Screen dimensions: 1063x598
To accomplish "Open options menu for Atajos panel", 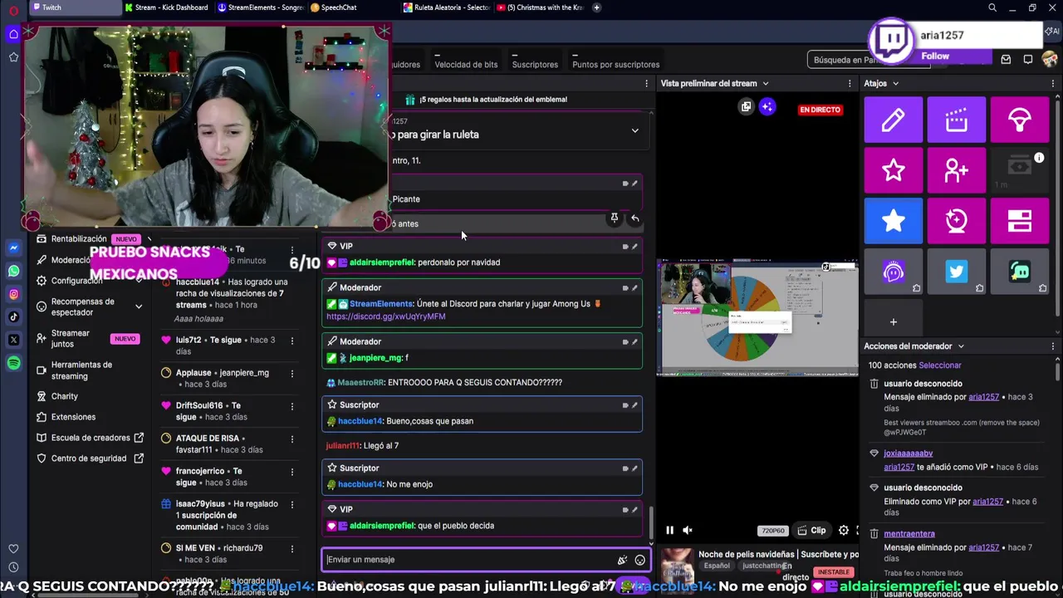I will pos(1055,83).
